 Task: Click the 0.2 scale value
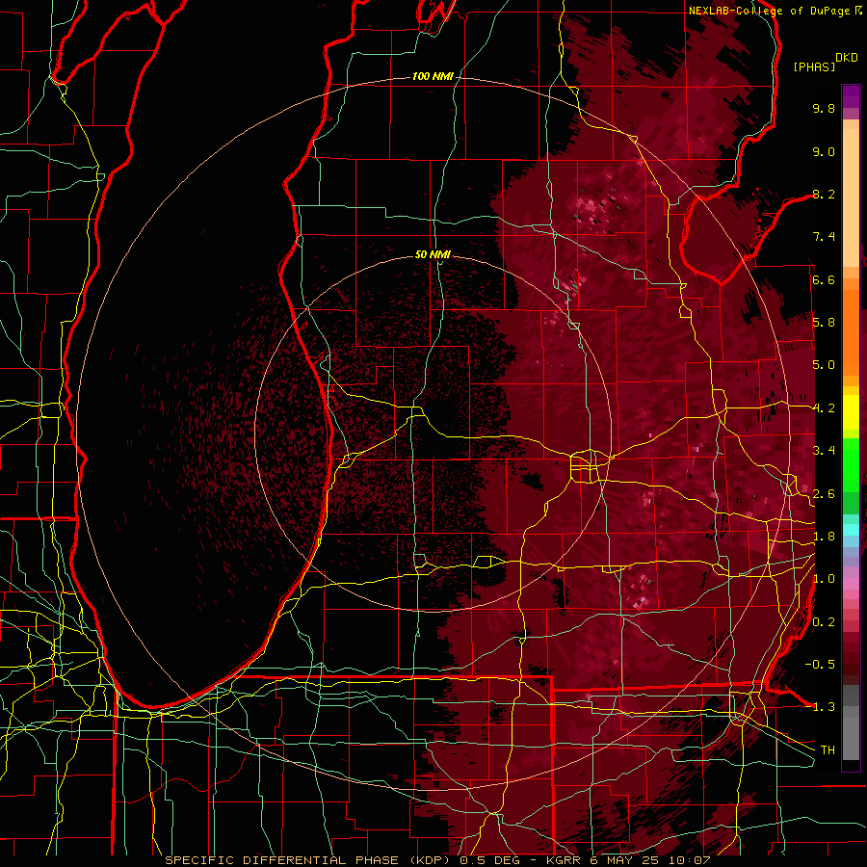coord(824,622)
